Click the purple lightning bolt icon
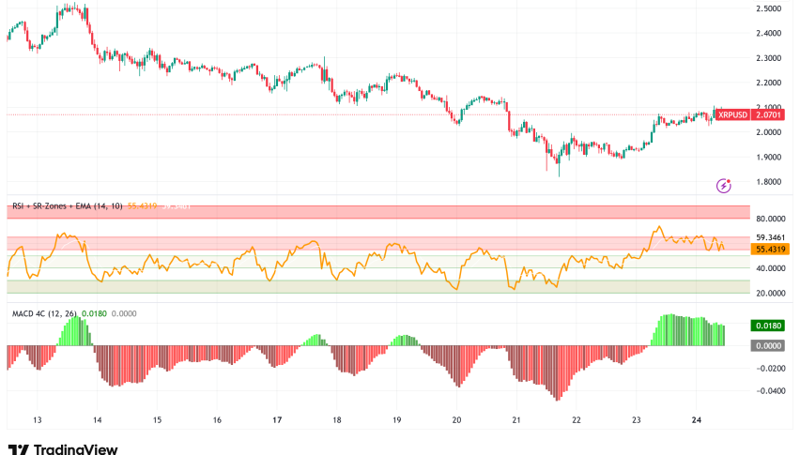This screenshot has height=455, width=800. point(723,186)
